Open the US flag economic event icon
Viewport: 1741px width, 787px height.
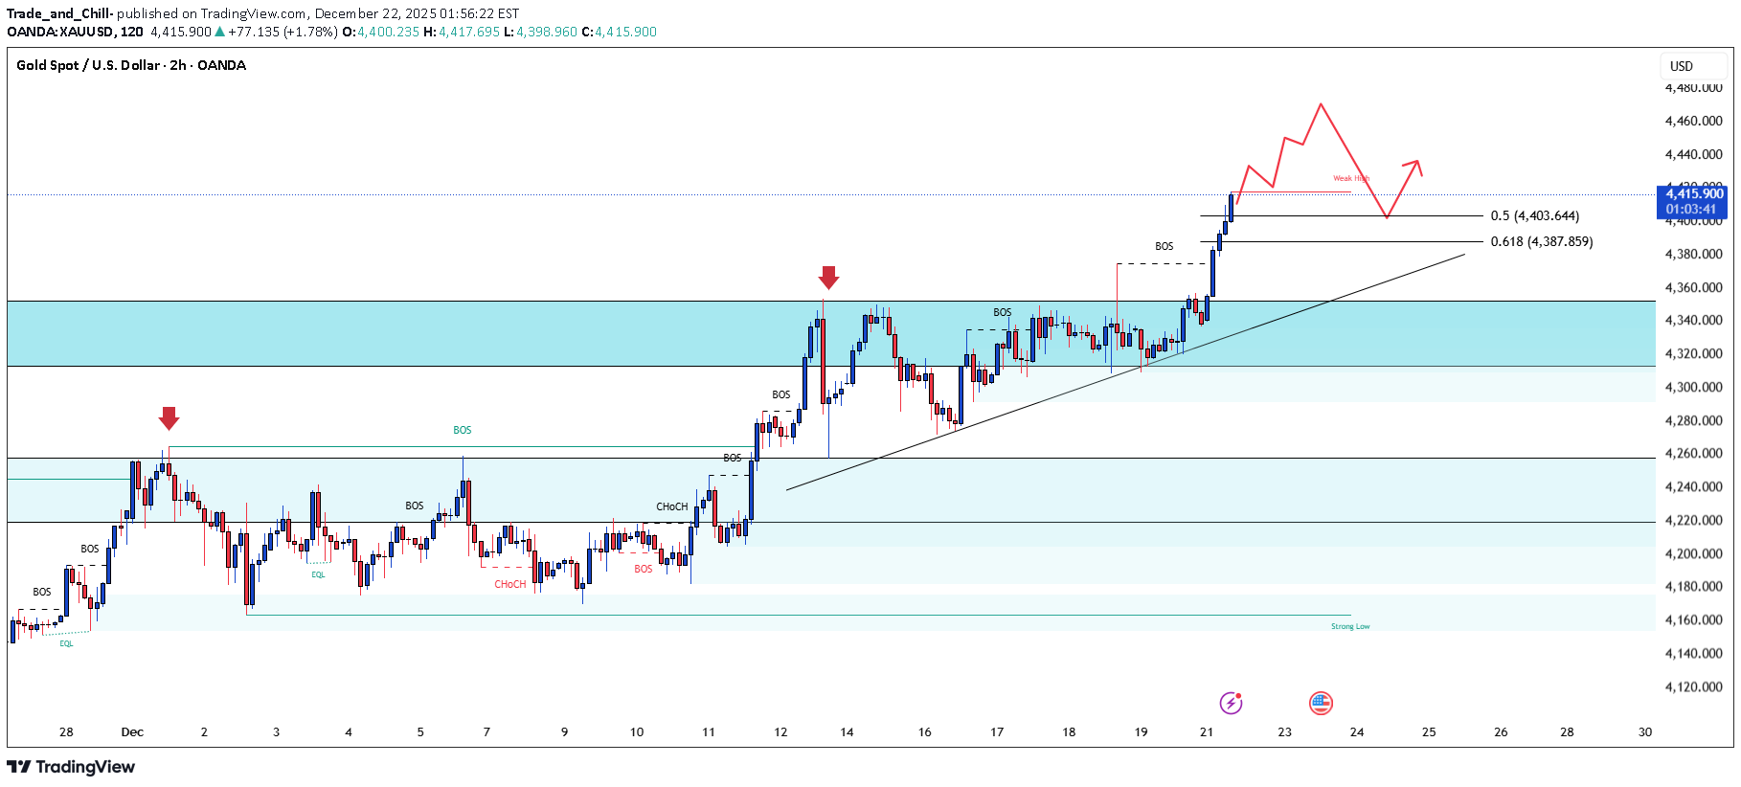click(1321, 704)
